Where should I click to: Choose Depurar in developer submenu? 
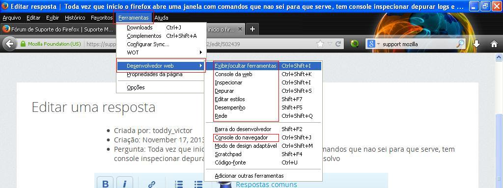(263, 91)
